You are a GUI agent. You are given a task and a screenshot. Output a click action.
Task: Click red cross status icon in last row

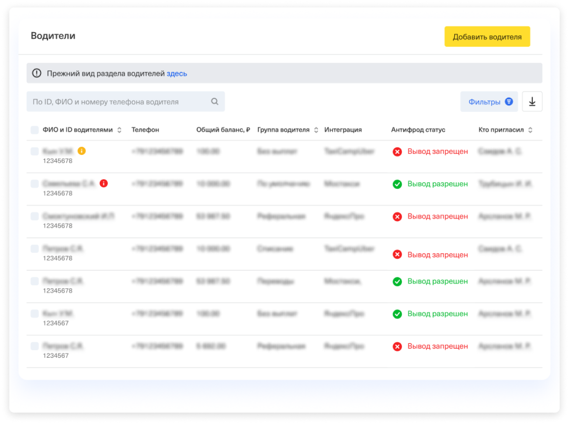397,347
